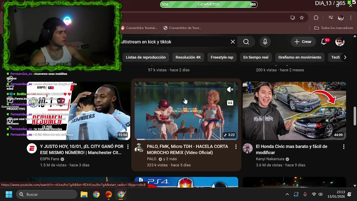The image size is (357, 201).
Task: Select the Listas de reproducción chip
Action: coord(146,57)
